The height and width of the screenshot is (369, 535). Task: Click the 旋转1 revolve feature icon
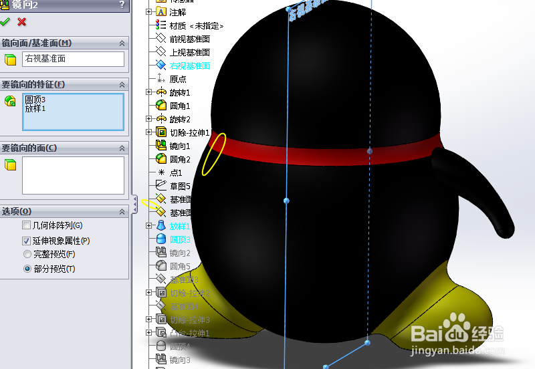(x=161, y=92)
